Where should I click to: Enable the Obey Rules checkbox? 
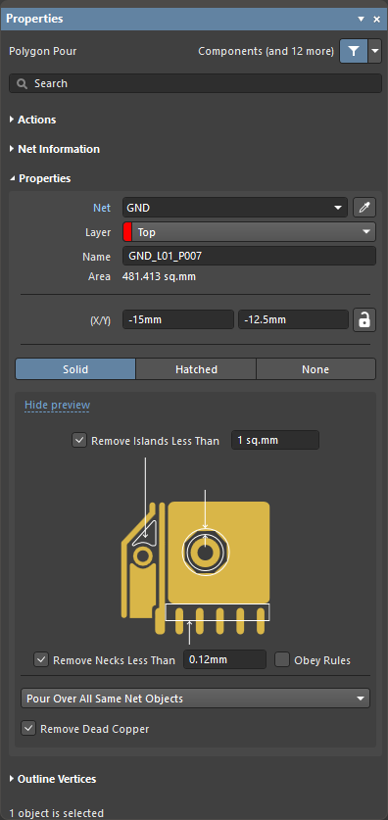pos(282,659)
